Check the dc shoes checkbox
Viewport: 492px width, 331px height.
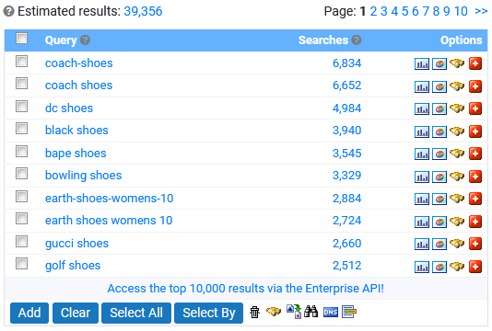pos(21,107)
